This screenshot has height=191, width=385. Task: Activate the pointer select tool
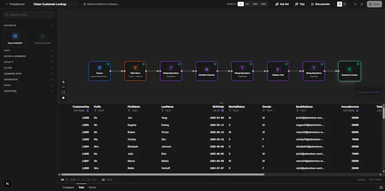coord(345,4)
